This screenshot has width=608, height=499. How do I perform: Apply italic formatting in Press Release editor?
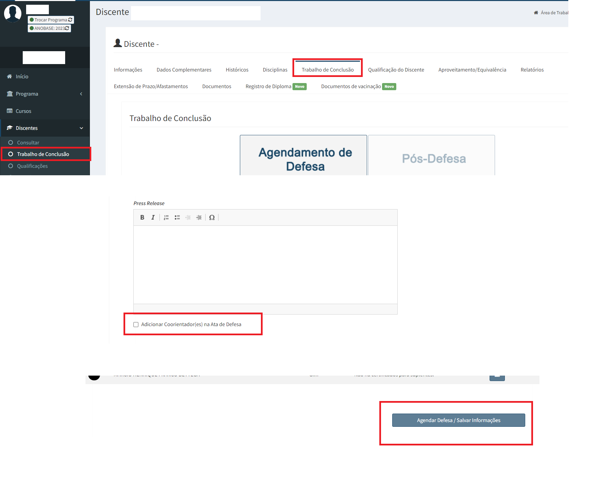[x=153, y=218]
